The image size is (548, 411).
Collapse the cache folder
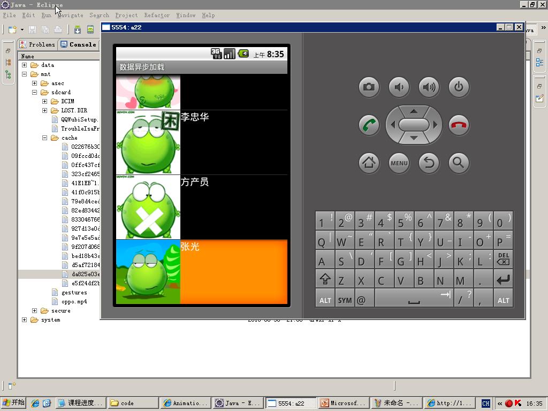point(44,138)
